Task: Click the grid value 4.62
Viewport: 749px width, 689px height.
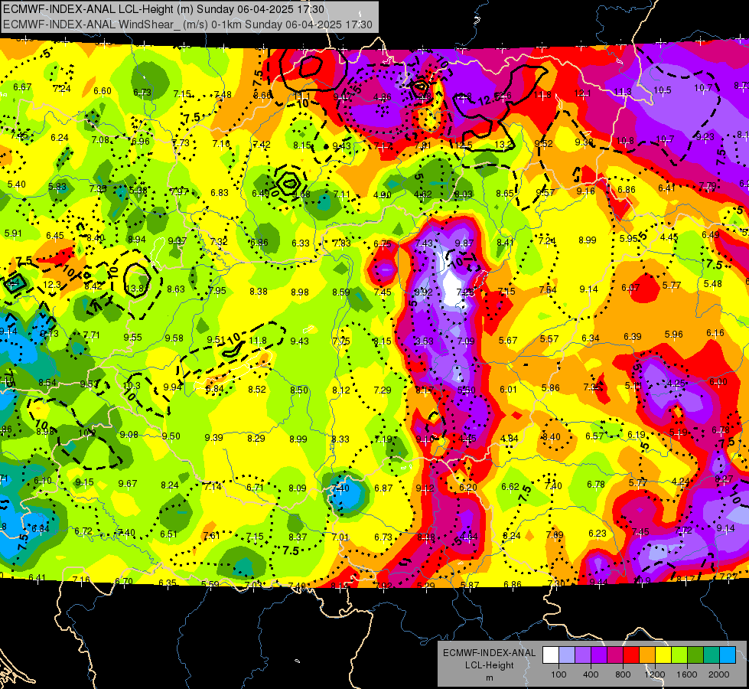Action: coord(423,194)
